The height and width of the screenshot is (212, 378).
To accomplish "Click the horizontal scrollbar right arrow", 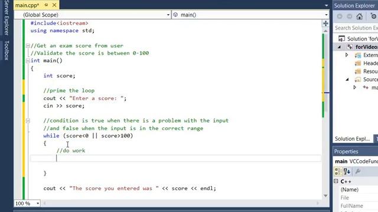I will [x=318, y=203].
